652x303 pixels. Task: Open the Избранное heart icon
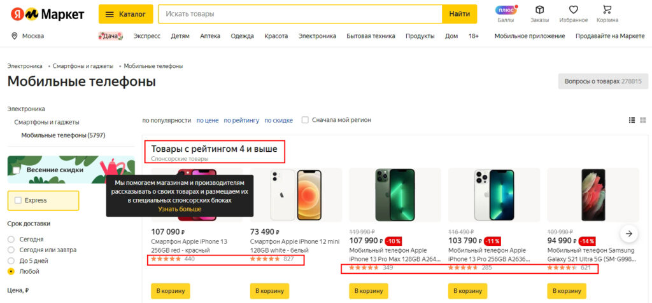(x=574, y=14)
